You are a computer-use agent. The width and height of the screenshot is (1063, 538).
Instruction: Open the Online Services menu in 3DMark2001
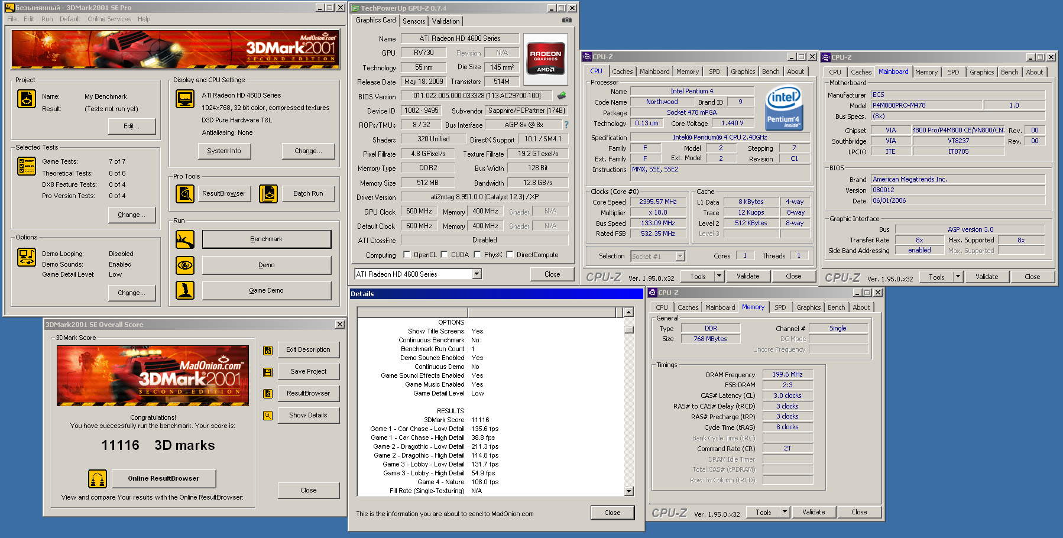(x=109, y=19)
